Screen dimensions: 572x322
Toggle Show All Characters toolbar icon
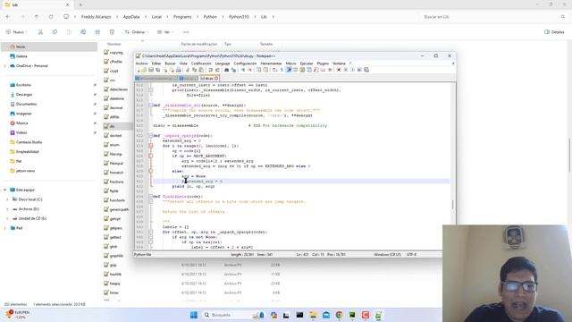coord(282,70)
